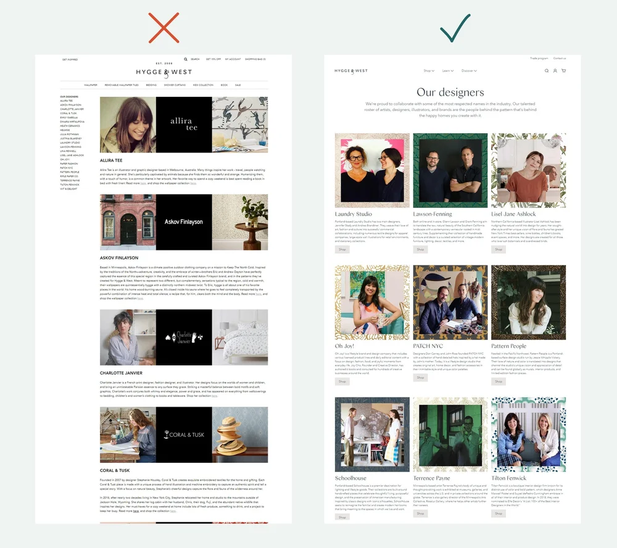Open the stacked hats image for Coral & Tusk
The image size is (617, 548).
click(240, 434)
